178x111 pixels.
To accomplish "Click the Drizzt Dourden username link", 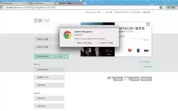I will (91, 12).
